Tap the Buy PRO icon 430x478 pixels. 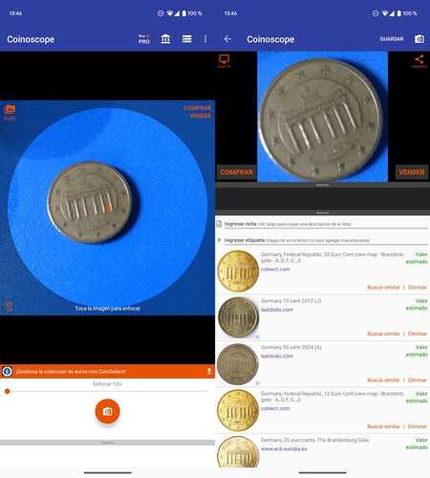click(144, 39)
